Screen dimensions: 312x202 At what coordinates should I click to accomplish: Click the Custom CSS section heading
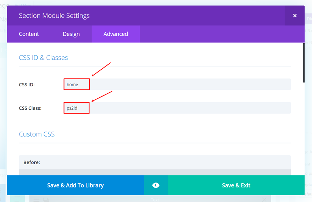pyautogui.click(x=37, y=134)
